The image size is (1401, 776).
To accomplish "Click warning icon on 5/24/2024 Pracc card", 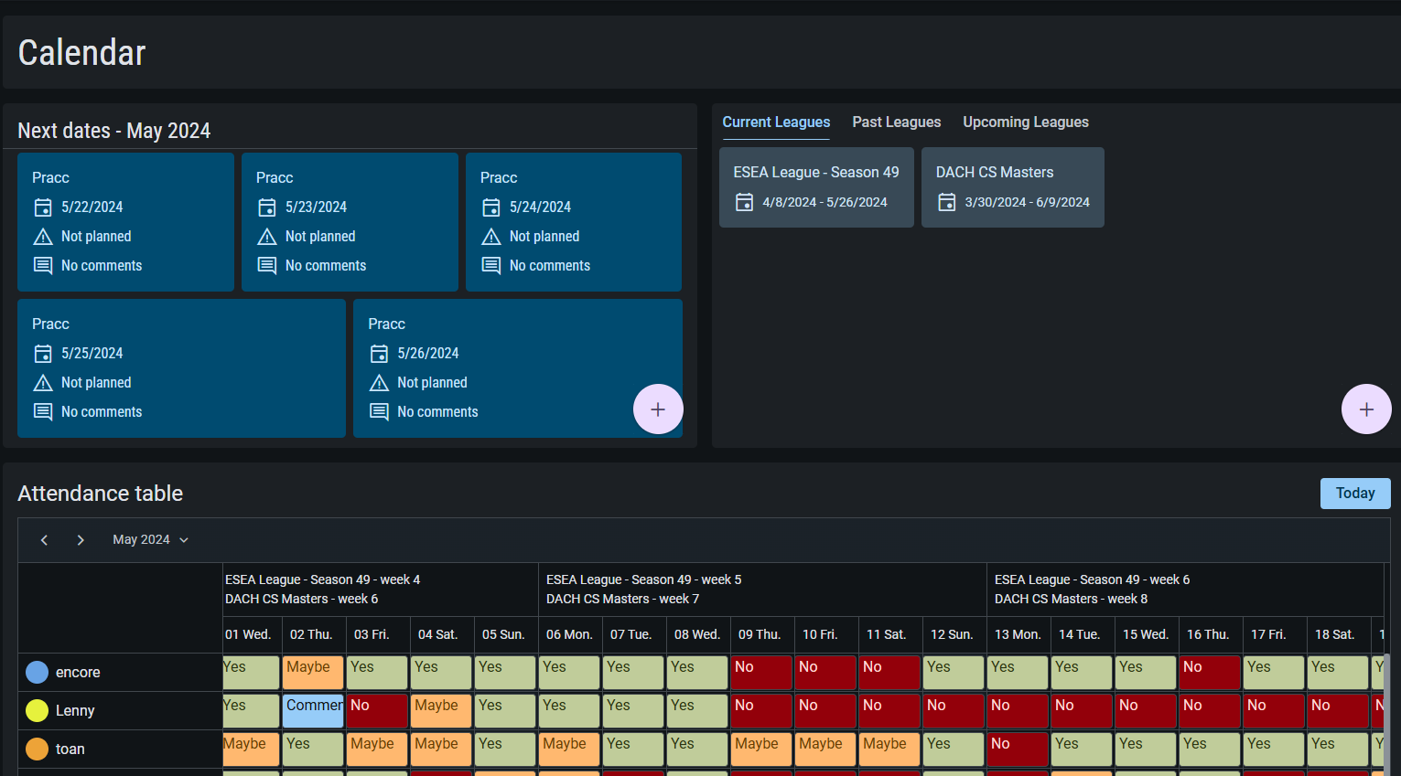I will [x=491, y=237].
